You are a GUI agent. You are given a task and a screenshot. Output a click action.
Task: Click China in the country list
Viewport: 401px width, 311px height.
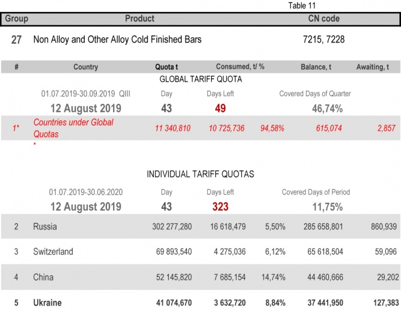pyautogui.click(x=43, y=277)
